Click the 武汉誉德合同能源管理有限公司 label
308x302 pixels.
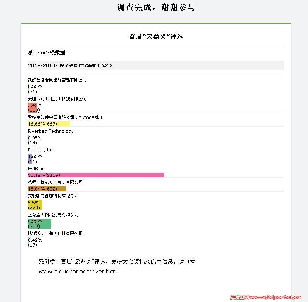[x=57, y=80]
